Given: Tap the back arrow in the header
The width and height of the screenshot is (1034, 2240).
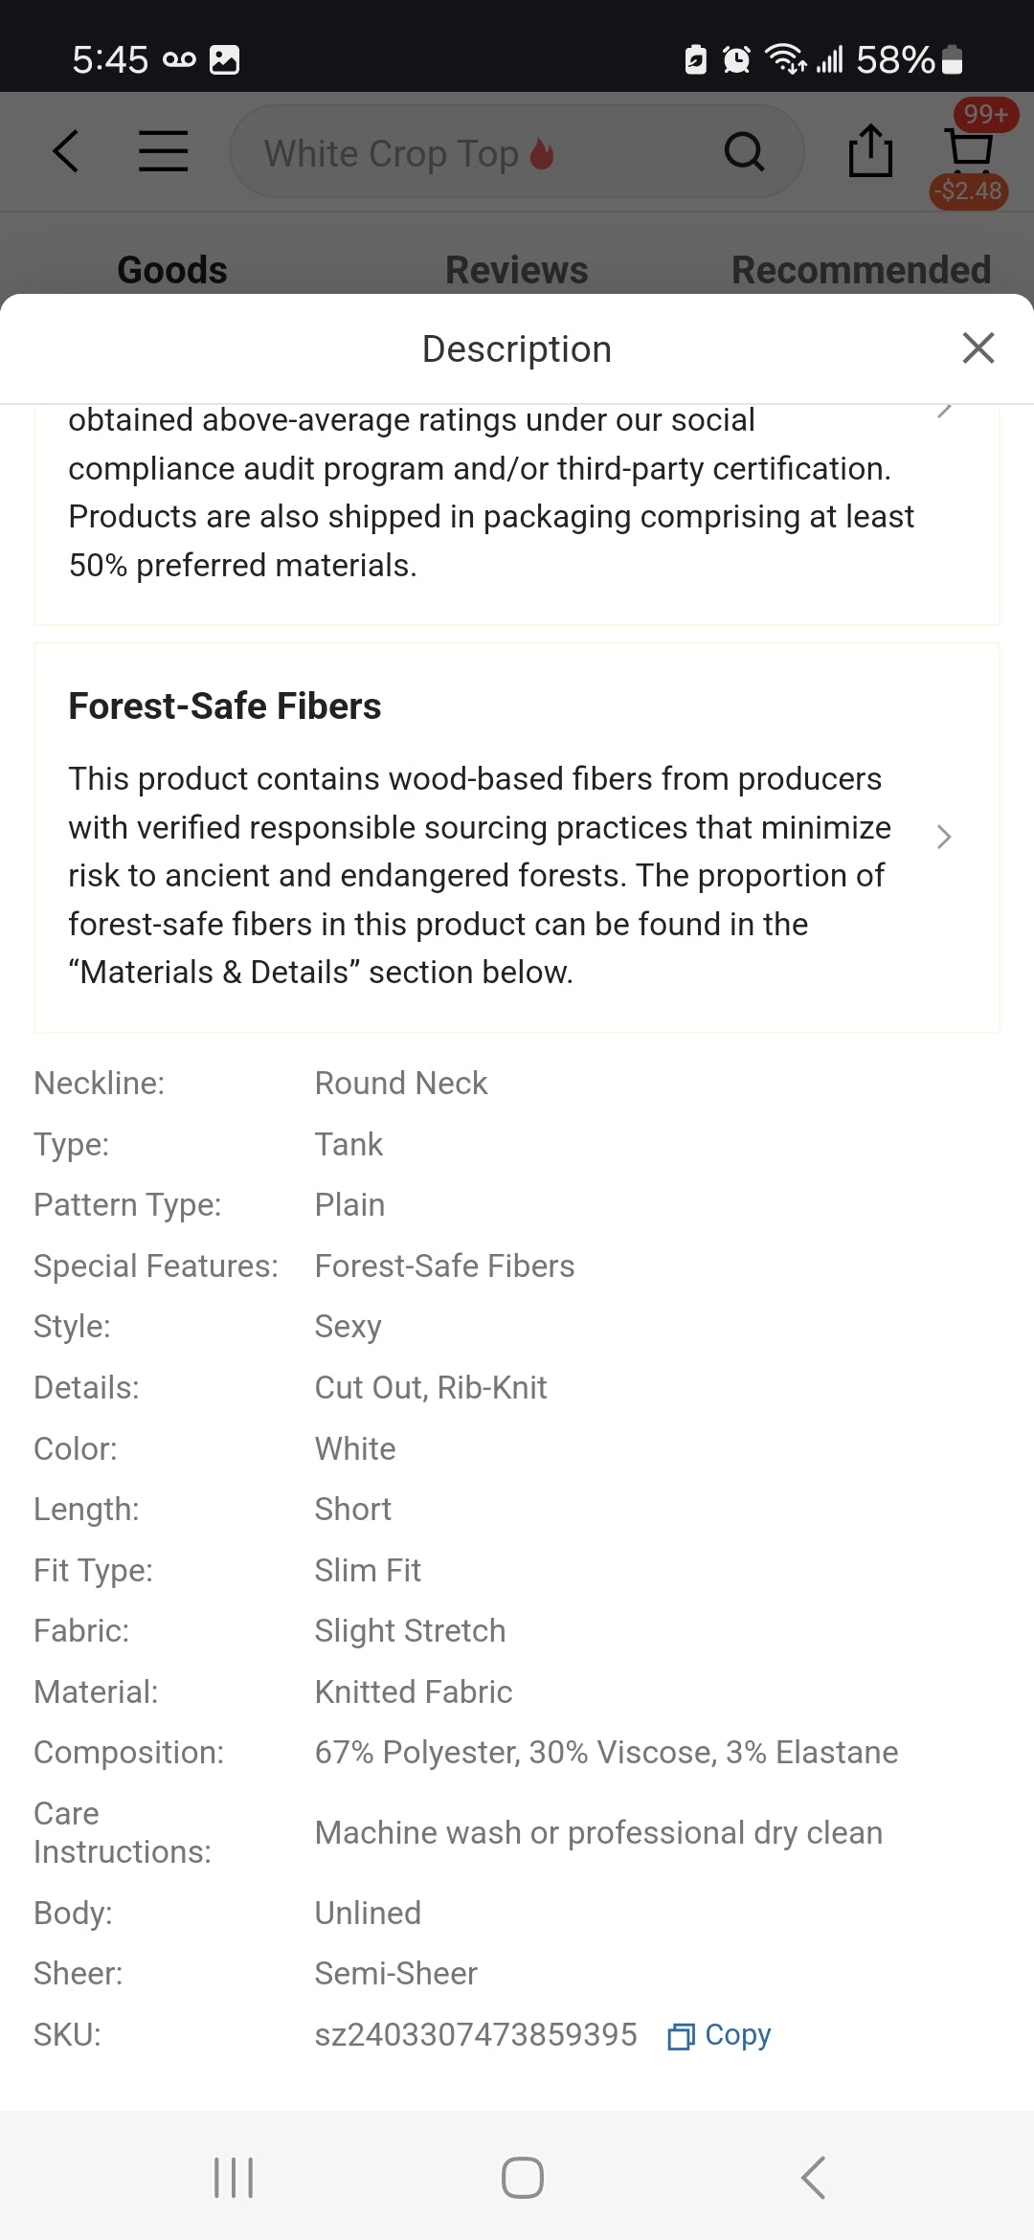Looking at the screenshot, I should [x=65, y=151].
